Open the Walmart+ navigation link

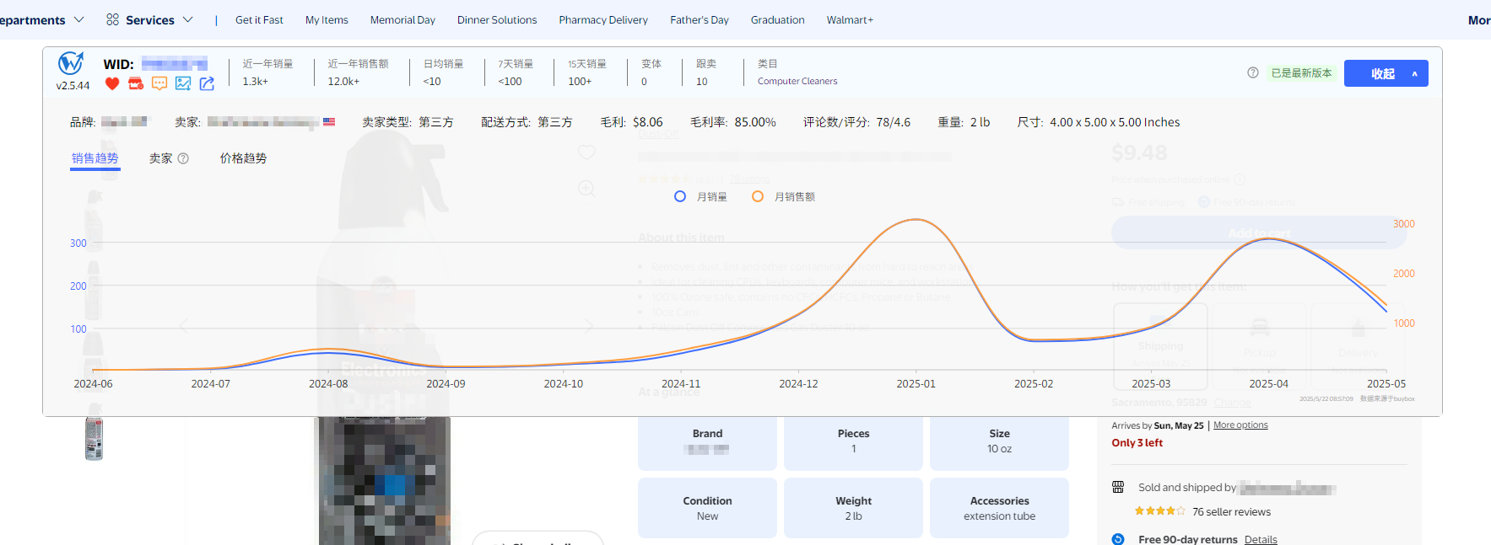point(849,19)
